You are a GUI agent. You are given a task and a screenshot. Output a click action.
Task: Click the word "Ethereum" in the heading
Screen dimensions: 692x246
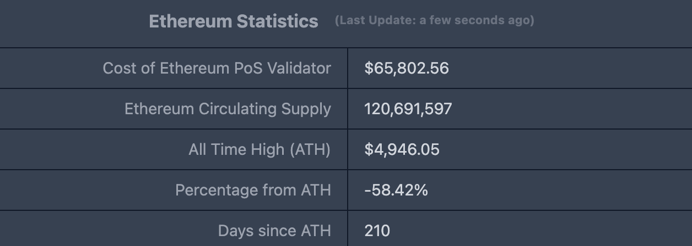pos(190,21)
